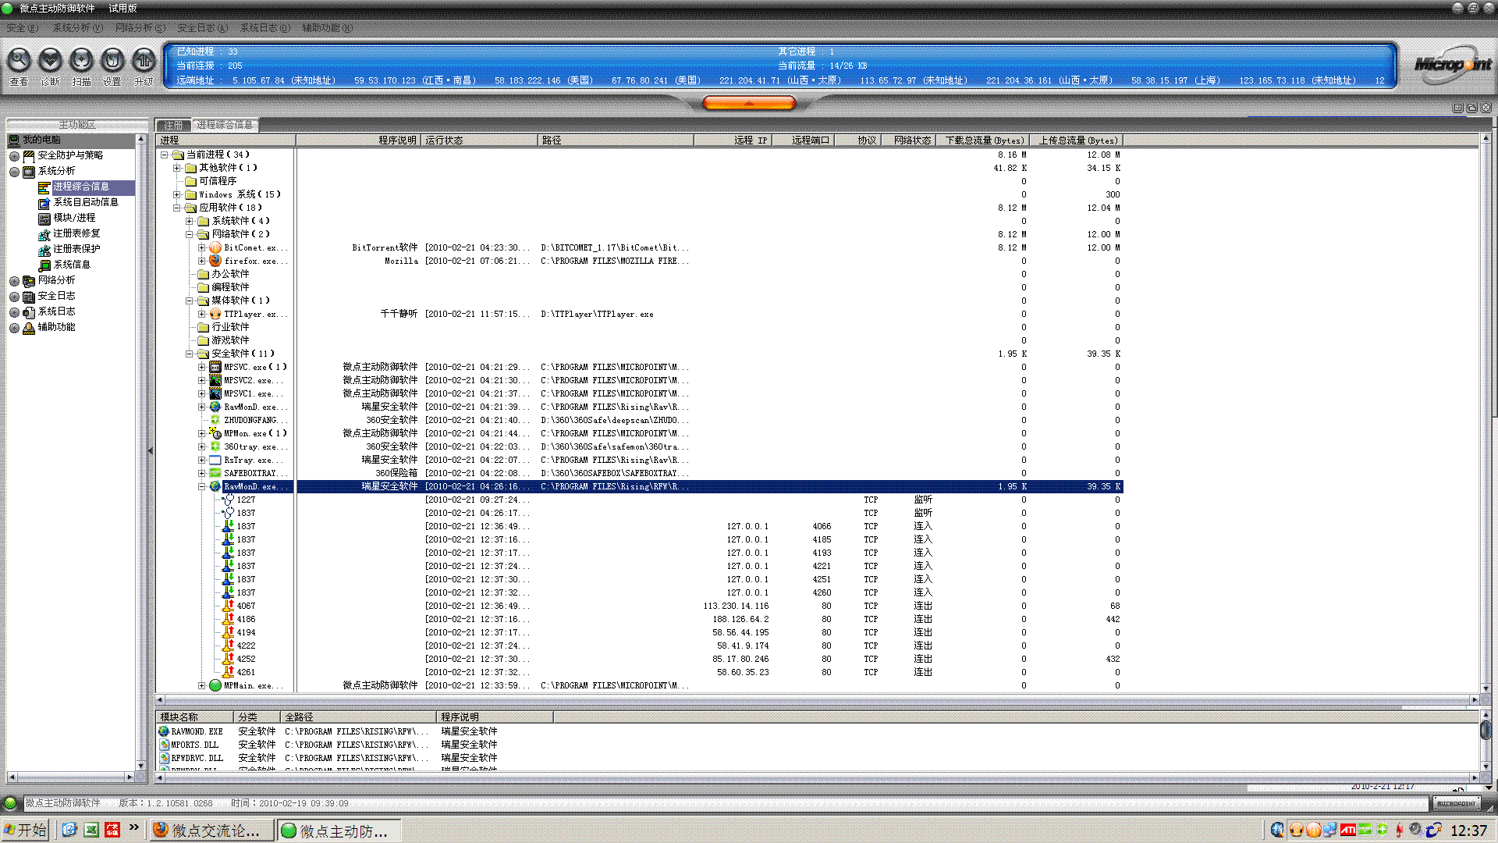Viewport: 1498px width, 843px height.
Task: Click 微点主动防 taskbar button
Action: click(x=339, y=831)
